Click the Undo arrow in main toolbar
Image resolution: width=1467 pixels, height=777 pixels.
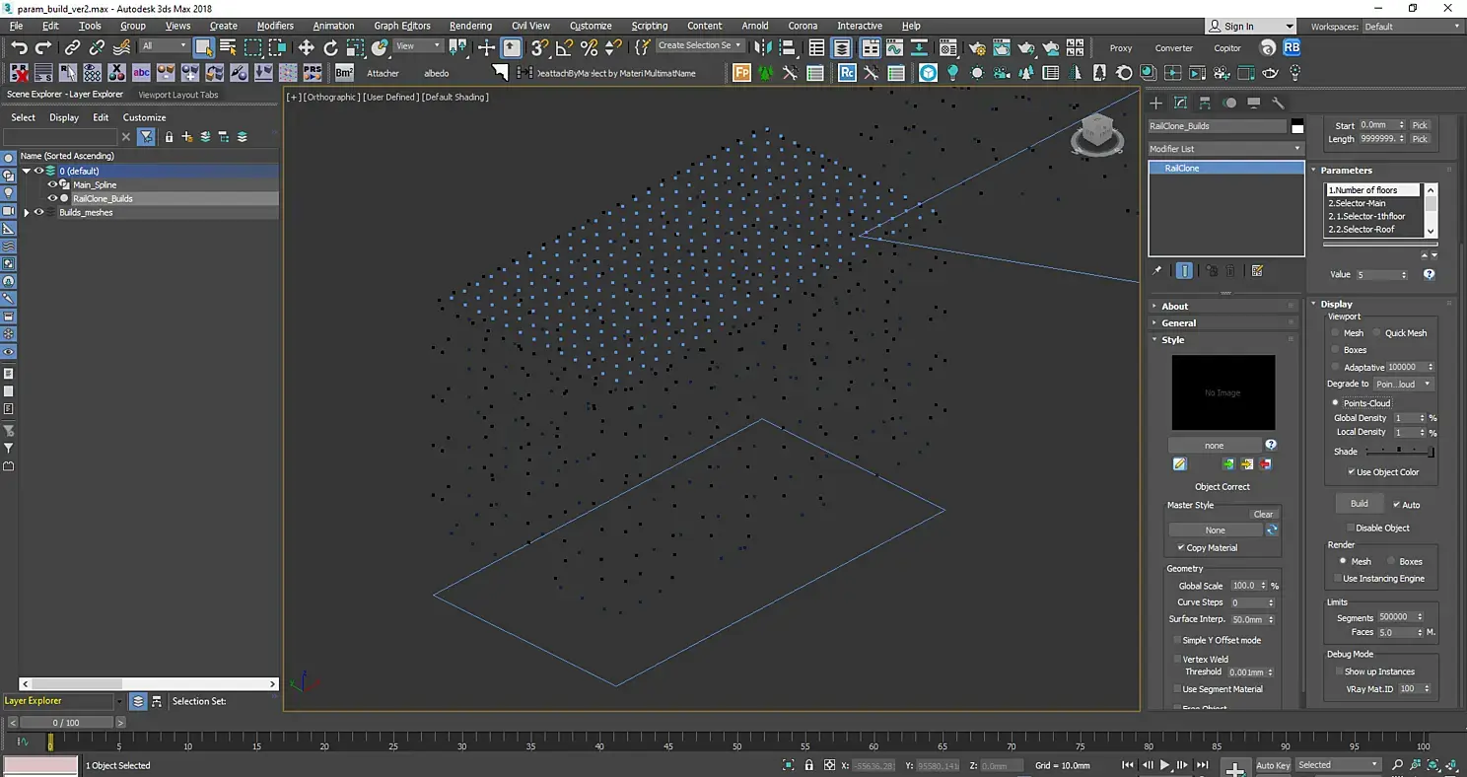18,47
